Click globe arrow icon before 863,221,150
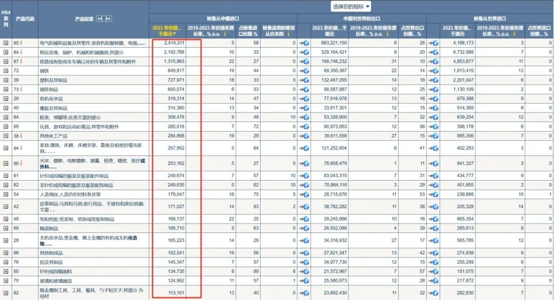The width and height of the screenshot is (554, 300). (304, 43)
